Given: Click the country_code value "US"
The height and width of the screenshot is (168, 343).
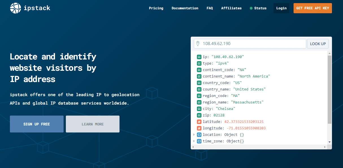Looking at the screenshot, I should (237, 83).
